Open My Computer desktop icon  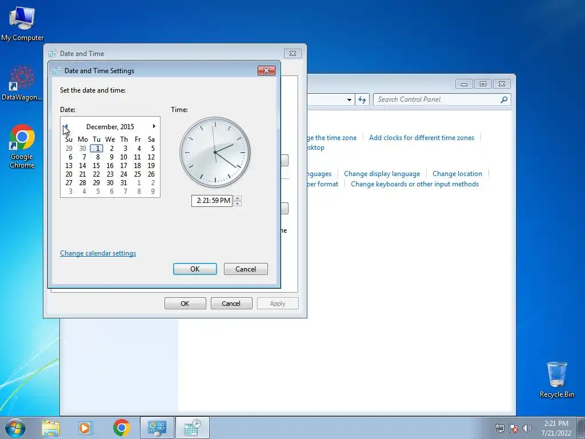coord(22,23)
